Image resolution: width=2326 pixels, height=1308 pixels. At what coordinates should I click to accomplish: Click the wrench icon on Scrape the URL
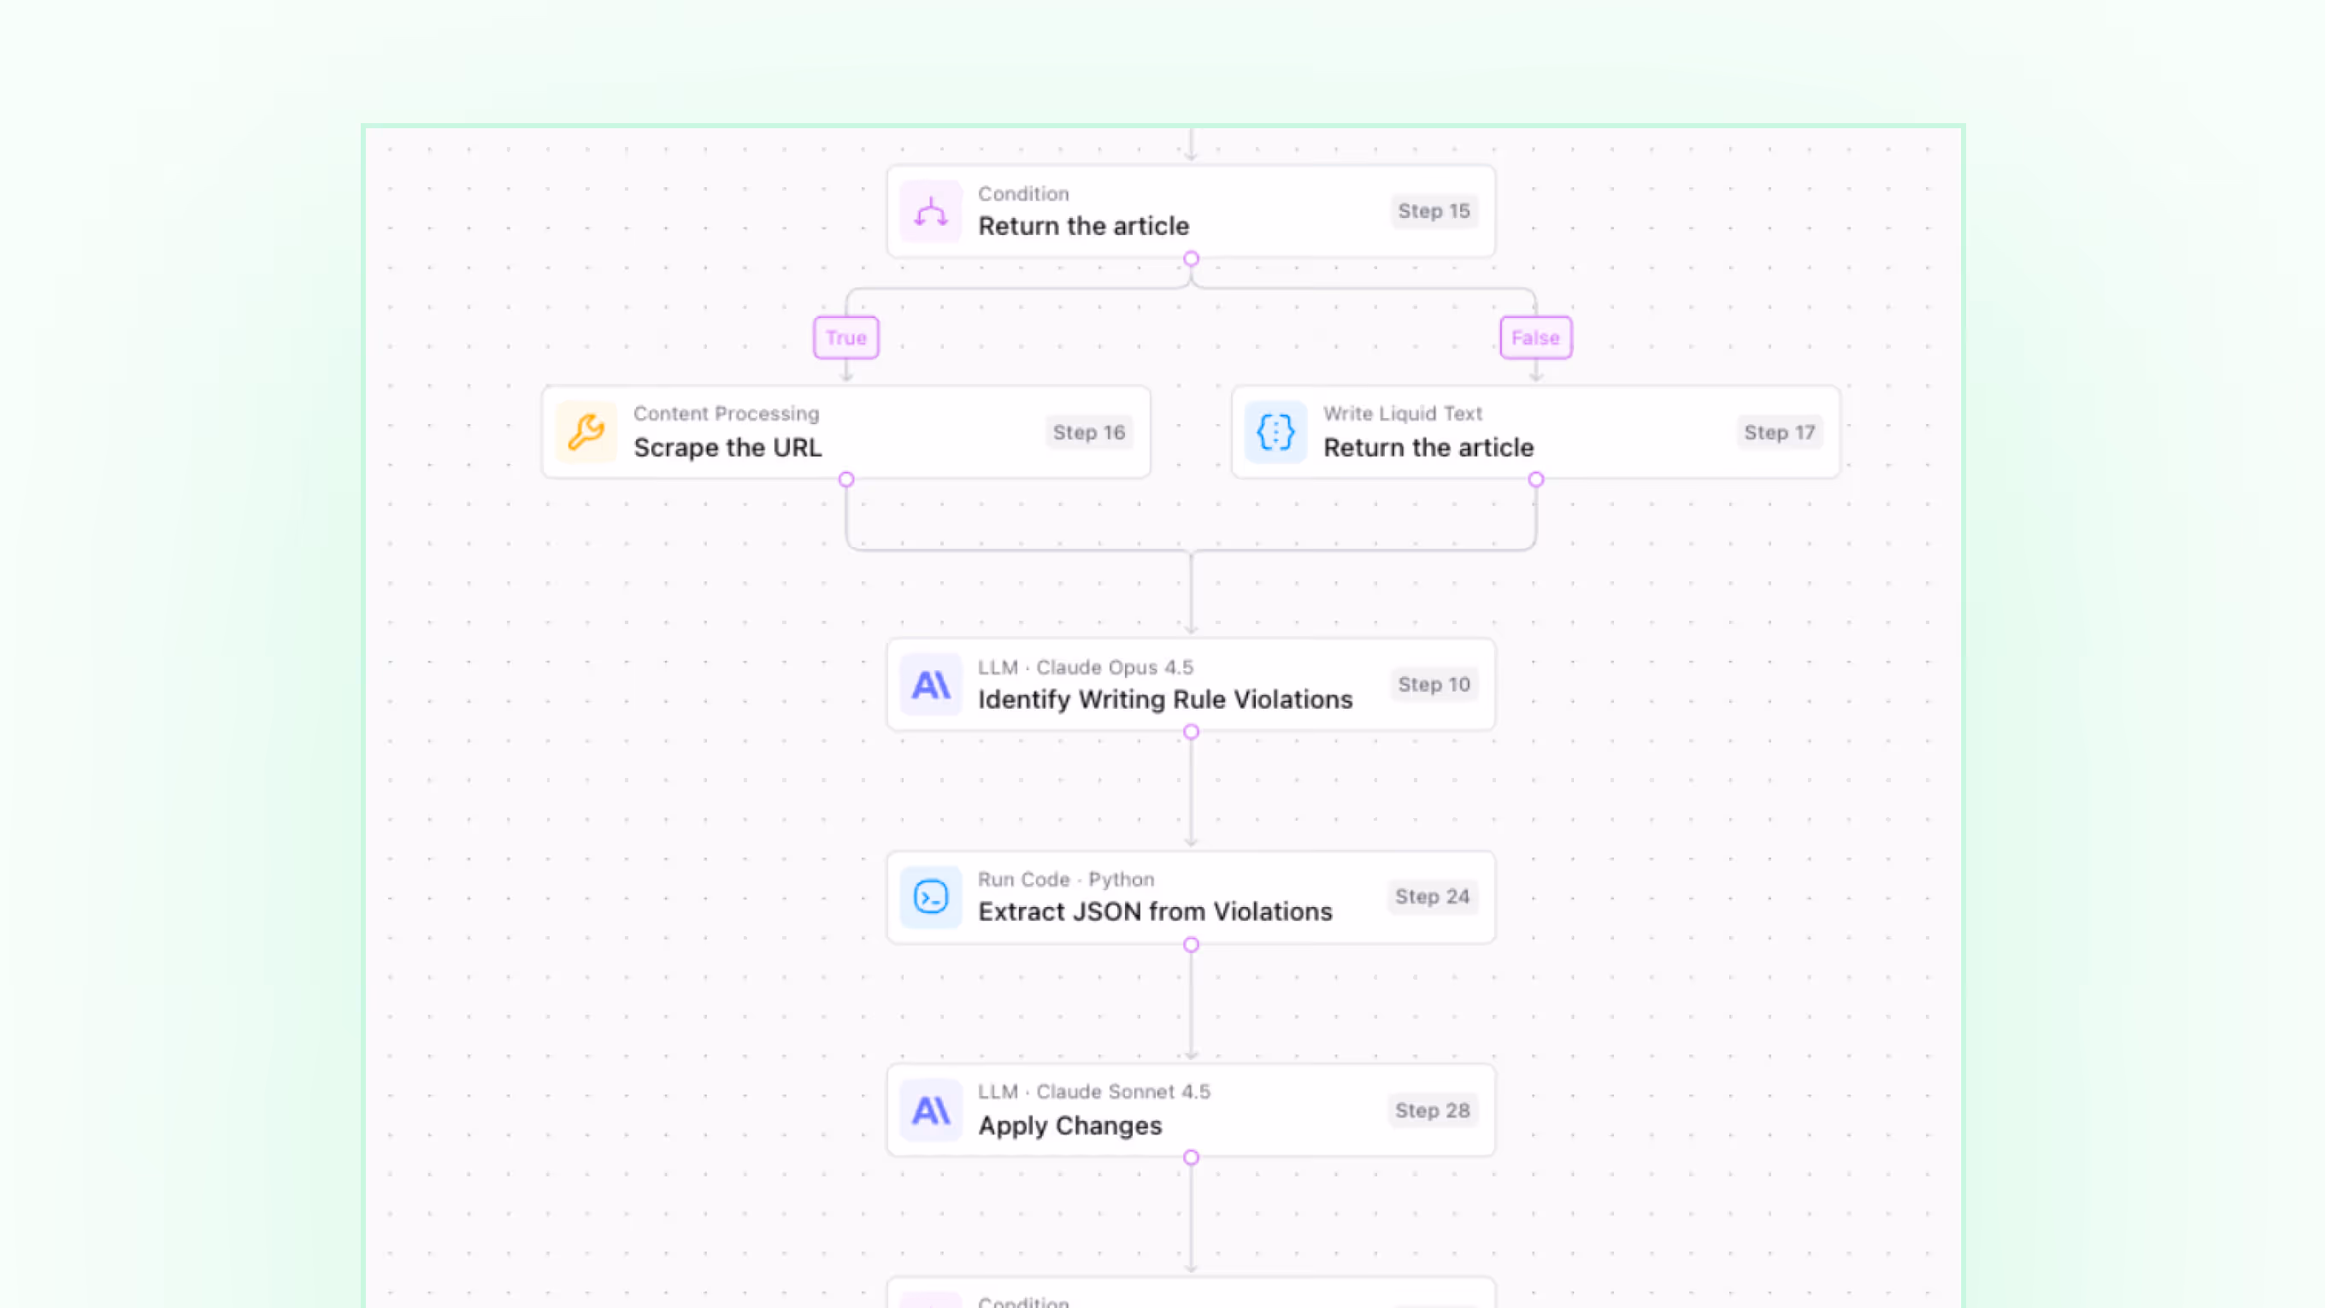click(586, 432)
